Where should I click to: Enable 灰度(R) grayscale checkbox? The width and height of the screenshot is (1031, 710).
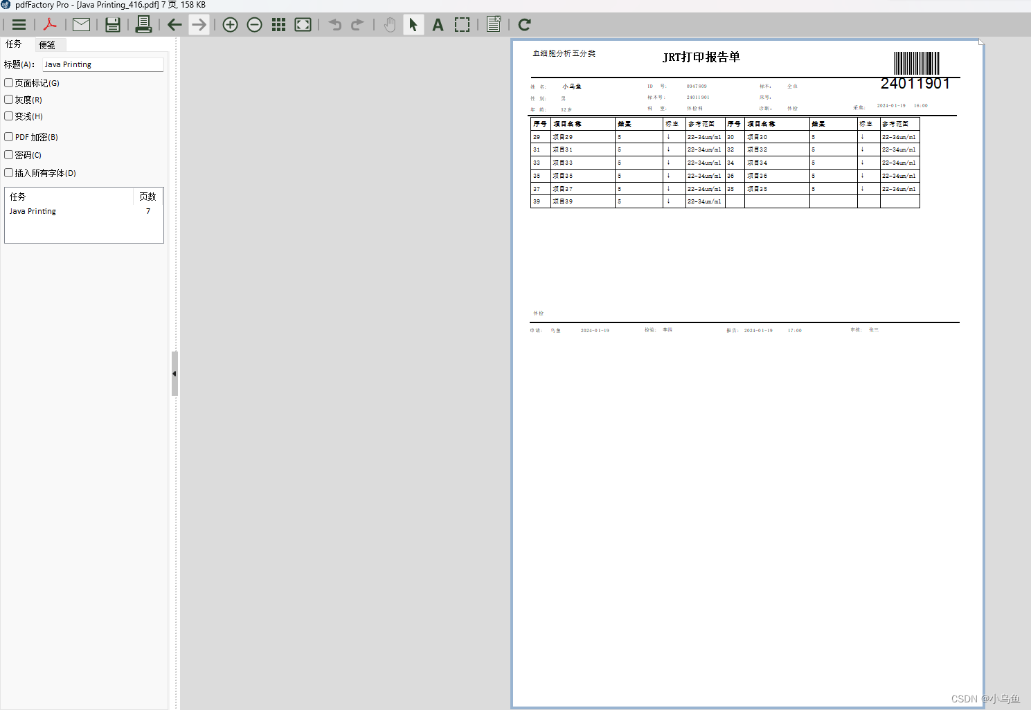click(9, 99)
